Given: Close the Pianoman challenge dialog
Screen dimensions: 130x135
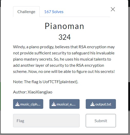Looking at the screenshot, I should [x=113, y=9].
